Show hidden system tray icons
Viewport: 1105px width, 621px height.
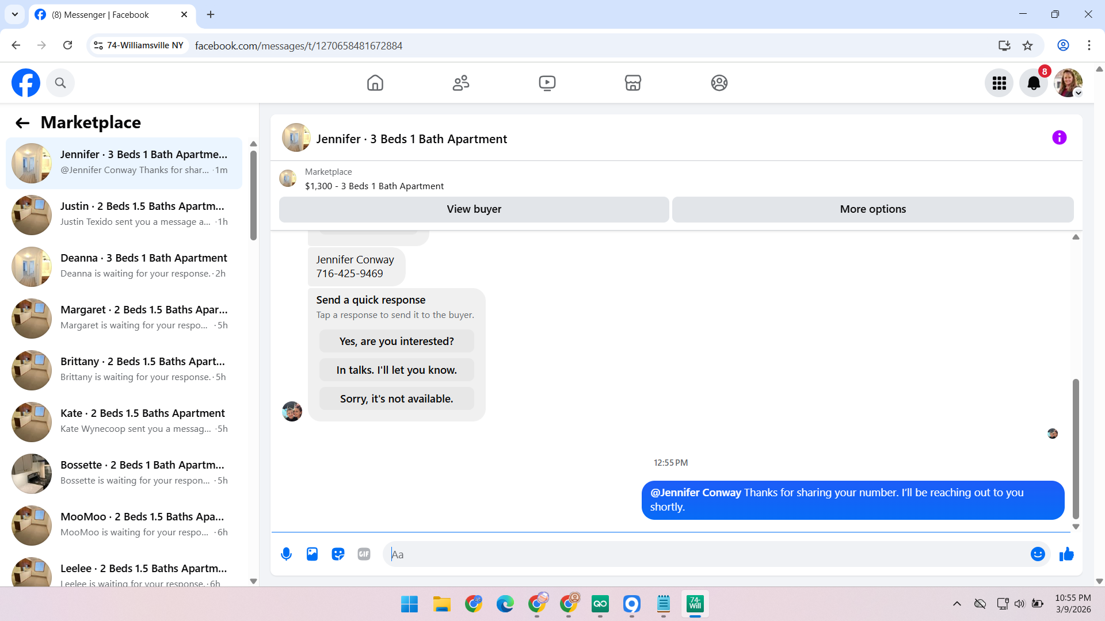pyautogui.click(x=957, y=603)
